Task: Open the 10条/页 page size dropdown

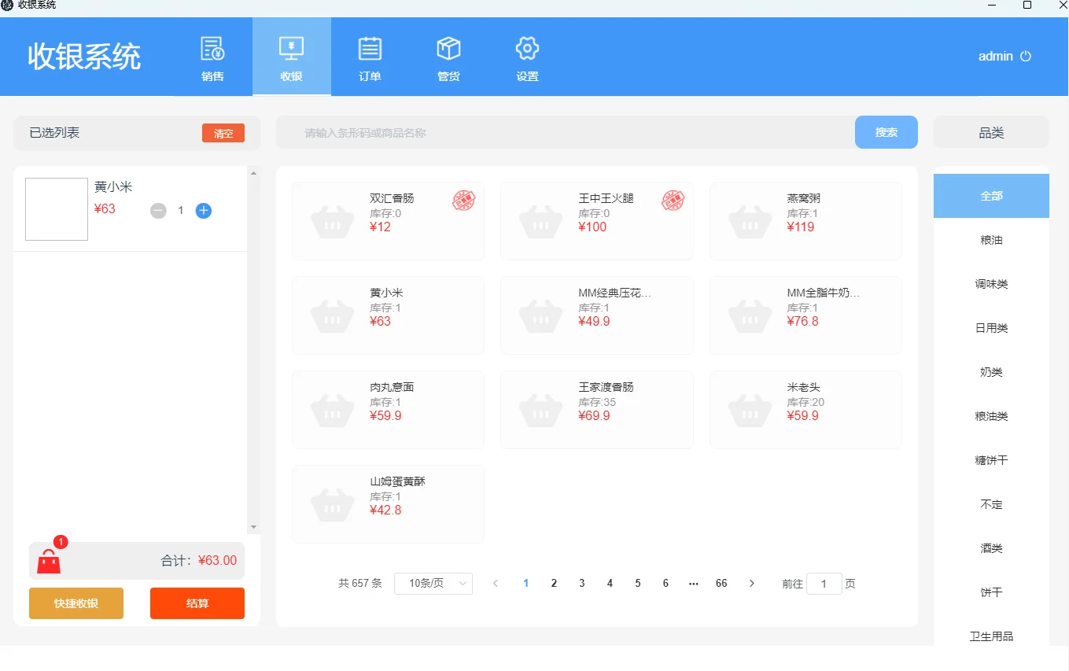Action: 433,583
